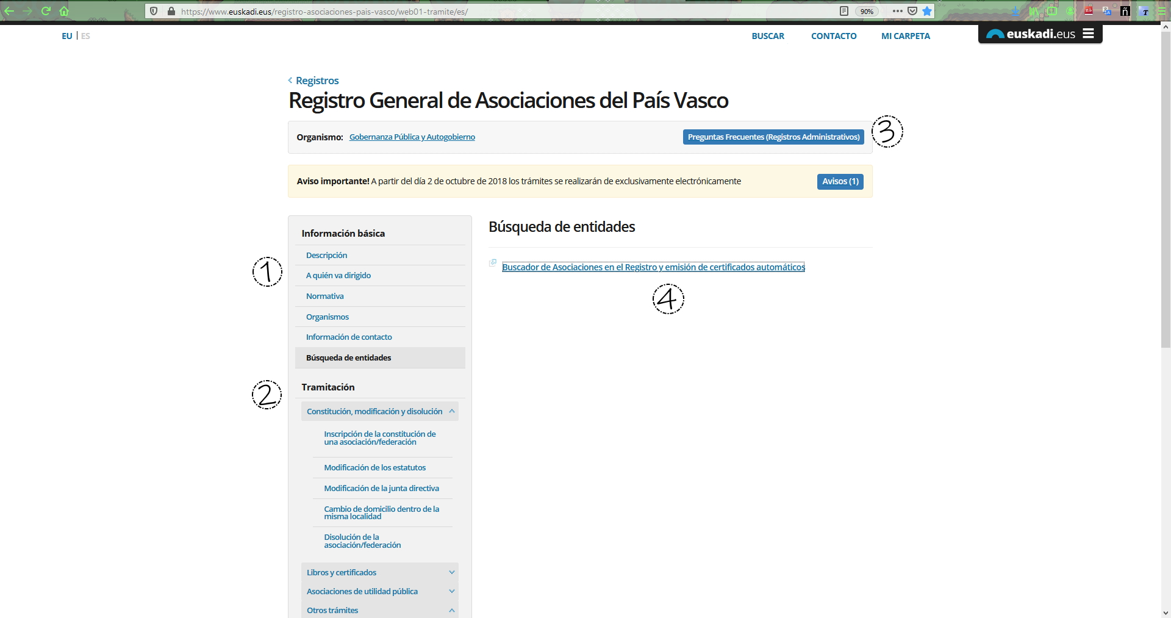Click Preguntas Frecuentes (Registros Administrativos) button
Image resolution: width=1171 pixels, height=618 pixels.
click(773, 137)
